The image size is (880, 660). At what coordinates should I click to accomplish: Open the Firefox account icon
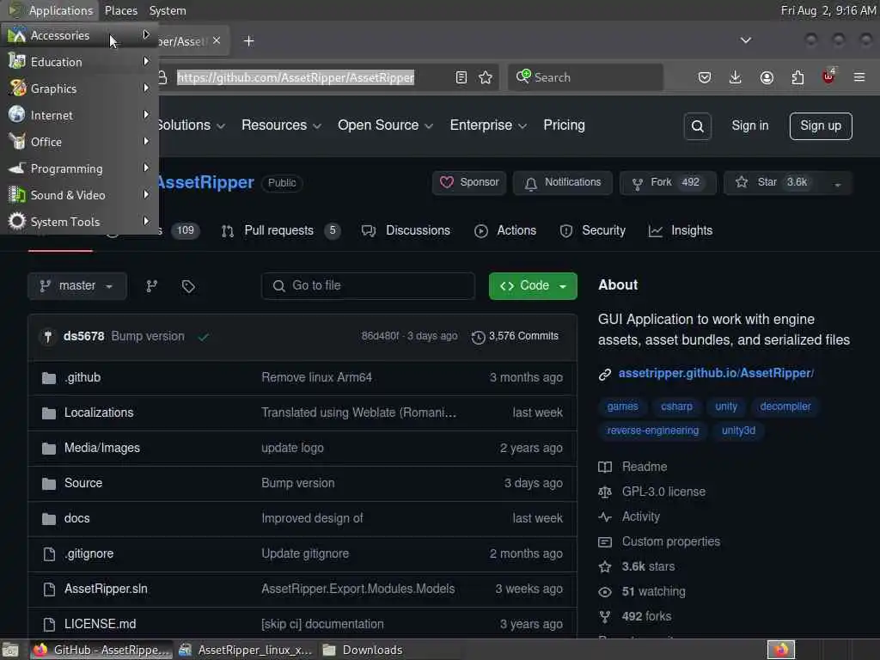[x=766, y=77]
